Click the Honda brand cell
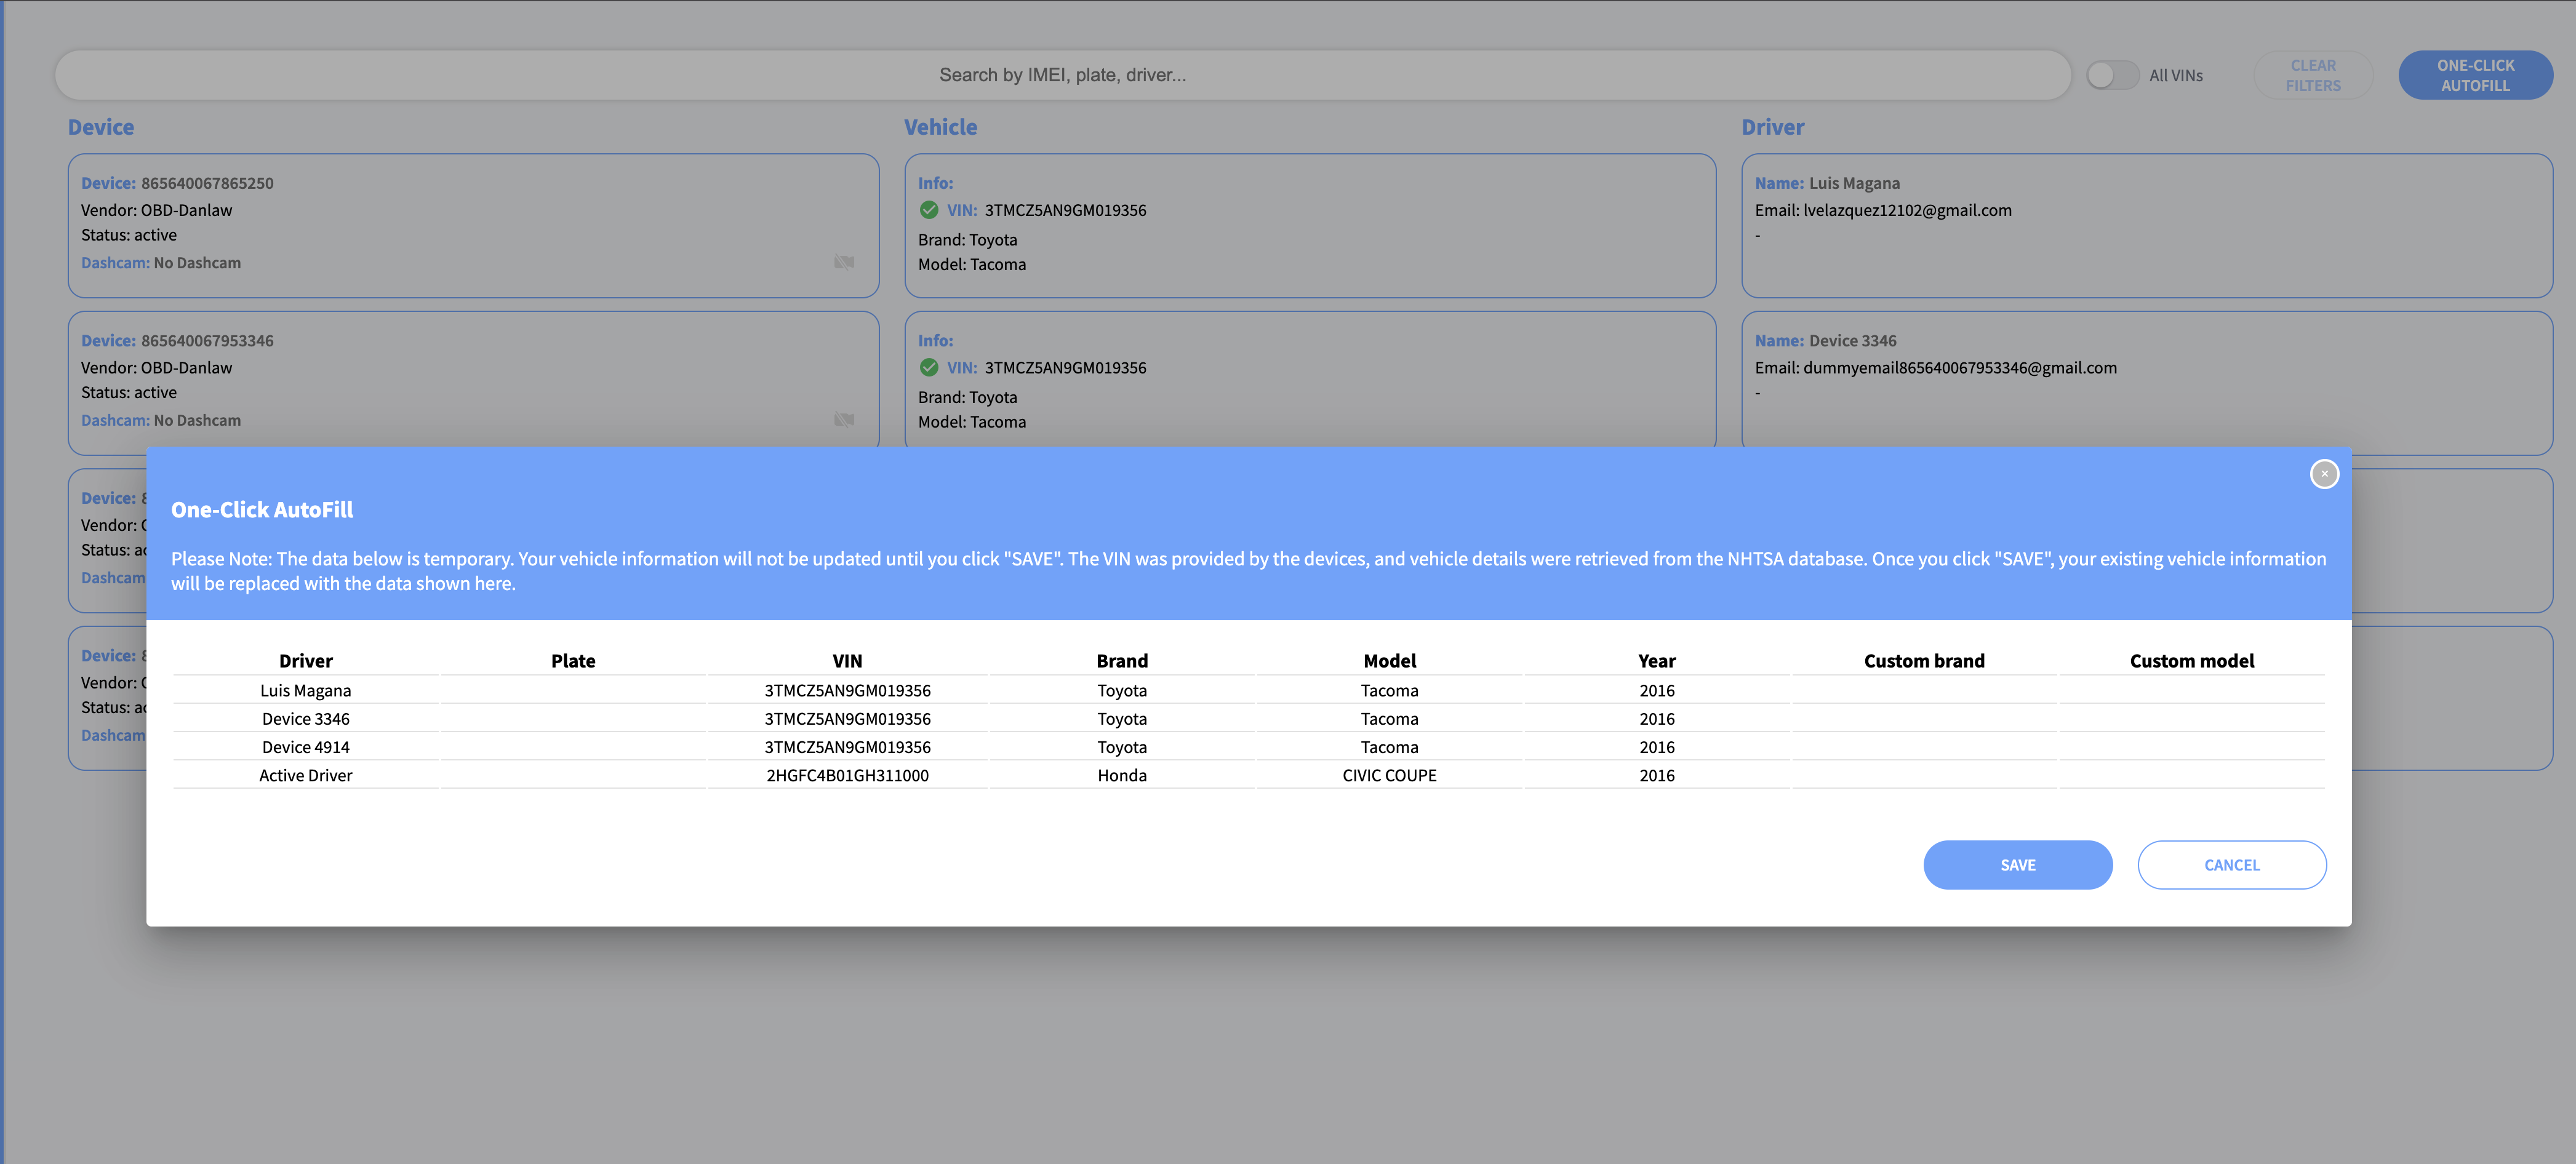 point(1122,775)
